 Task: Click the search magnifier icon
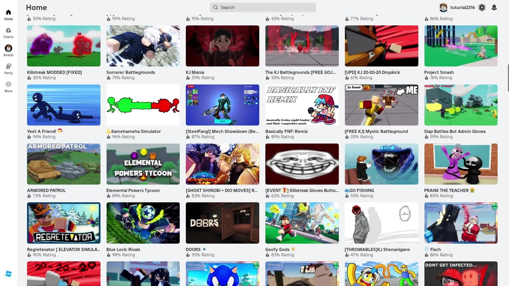click(x=216, y=7)
